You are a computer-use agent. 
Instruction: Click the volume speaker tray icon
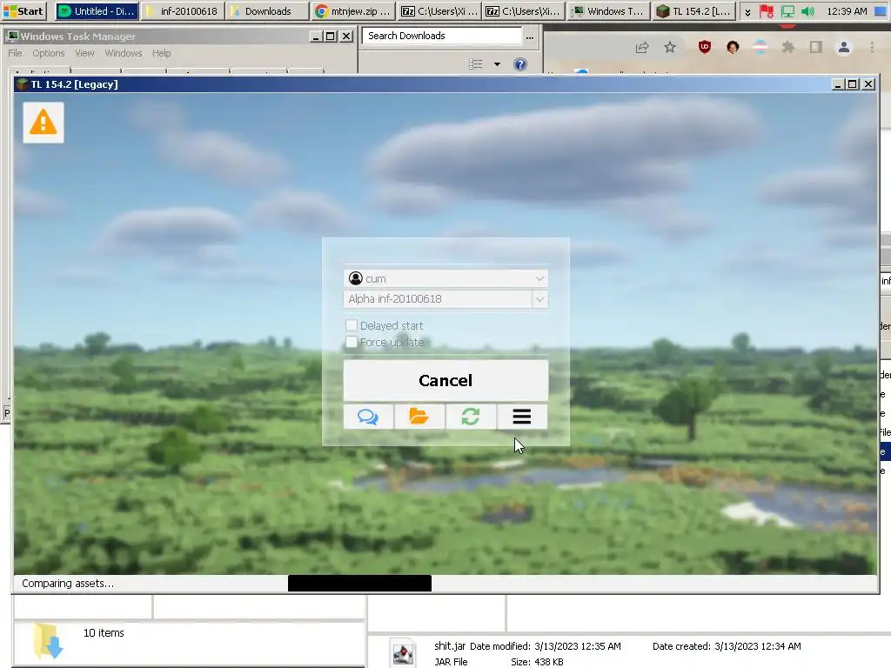[807, 11]
